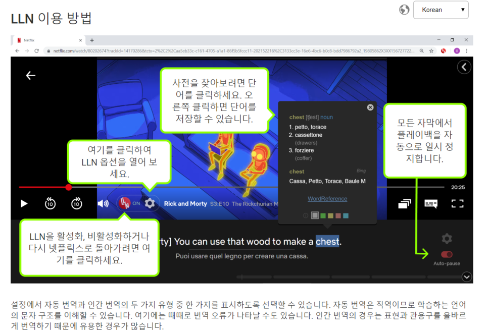Go forward in browser history
Image resolution: width=488 pixels, height=336 pixels.
27,50
